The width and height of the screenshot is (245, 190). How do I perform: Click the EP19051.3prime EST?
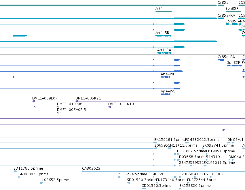[x=207, y=154]
